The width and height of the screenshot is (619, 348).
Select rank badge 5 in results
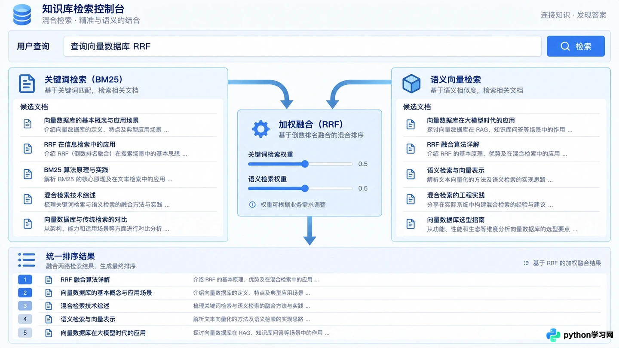[25, 333]
